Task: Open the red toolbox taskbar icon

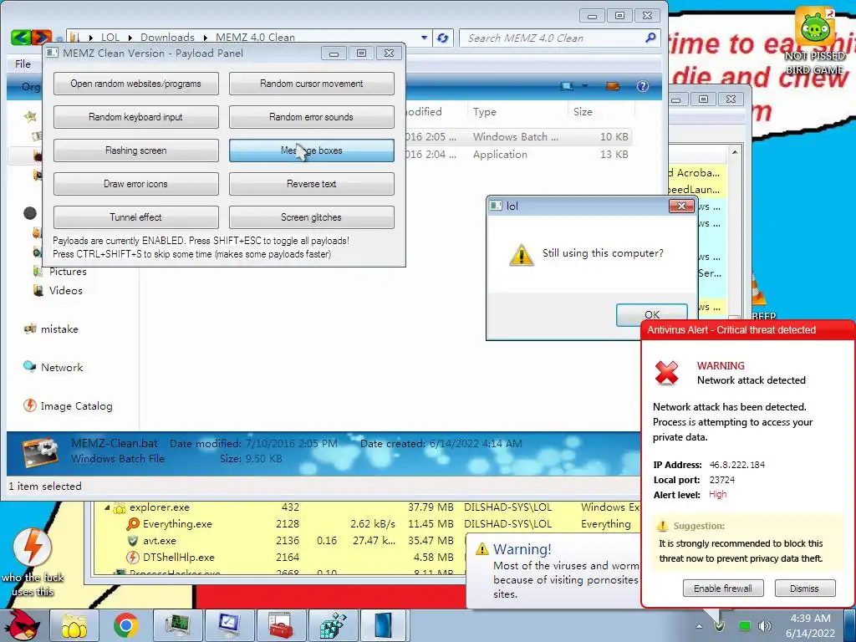Action: click(281, 625)
